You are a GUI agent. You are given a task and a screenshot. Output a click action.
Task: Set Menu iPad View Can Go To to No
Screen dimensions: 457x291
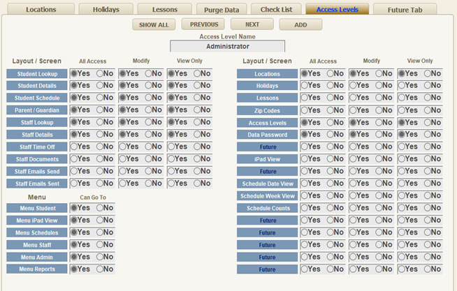pos(100,220)
